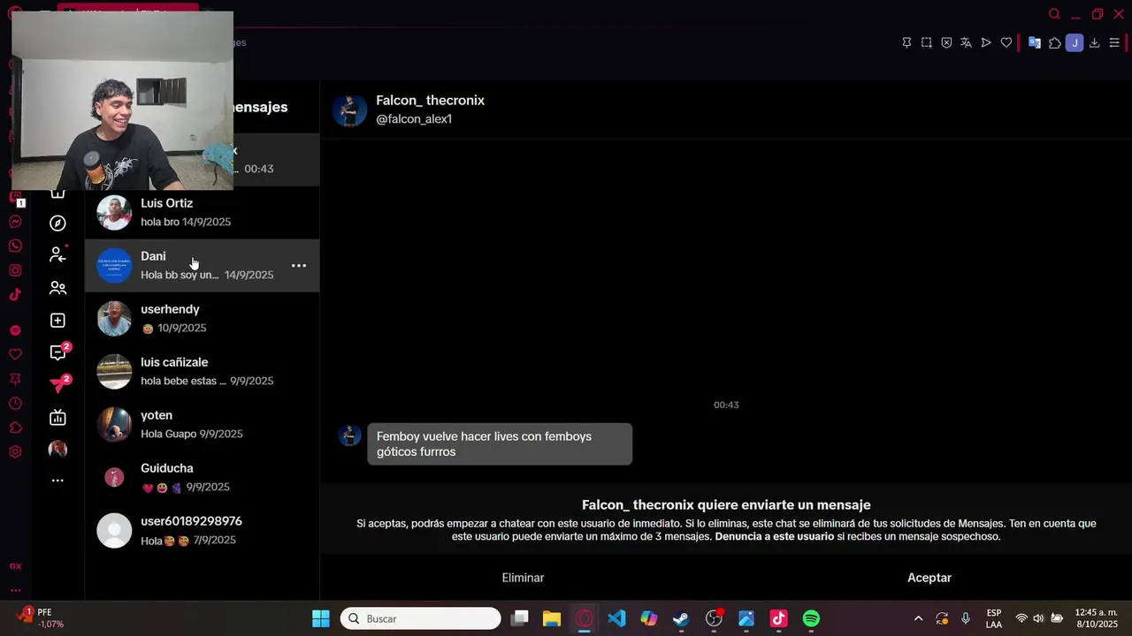Click the Upload plus icon in TikTok sidebar
1132x636 pixels.
tap(57, 321)
